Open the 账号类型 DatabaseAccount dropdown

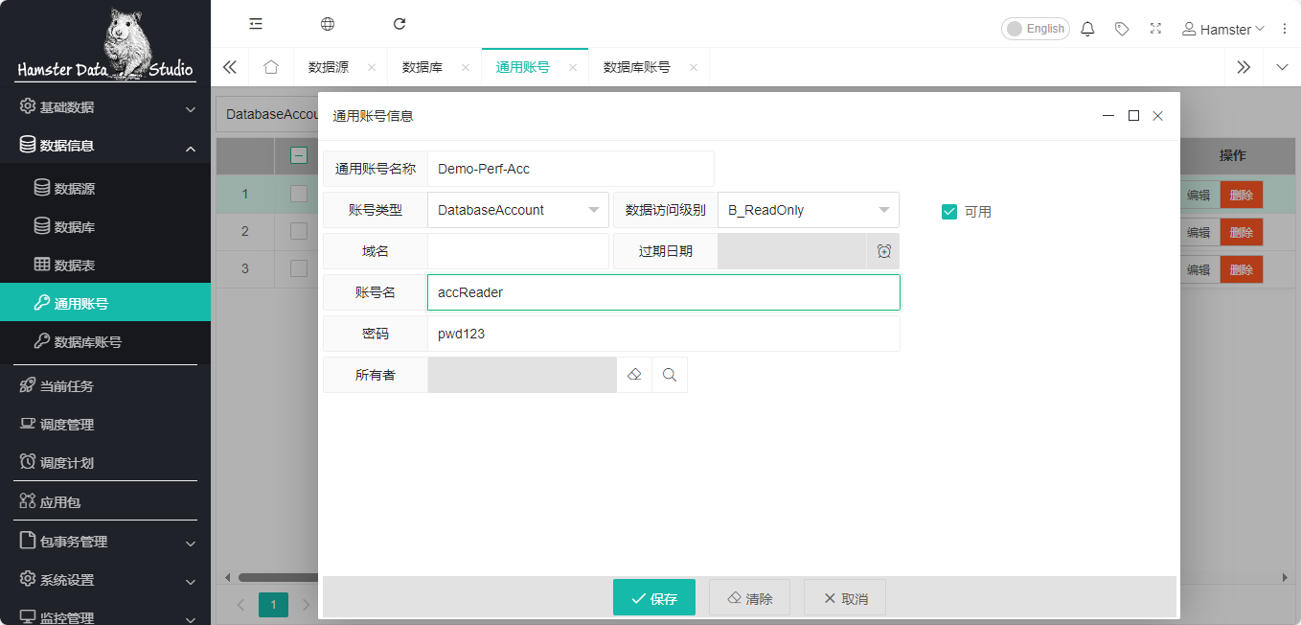[x=518, y=210]
